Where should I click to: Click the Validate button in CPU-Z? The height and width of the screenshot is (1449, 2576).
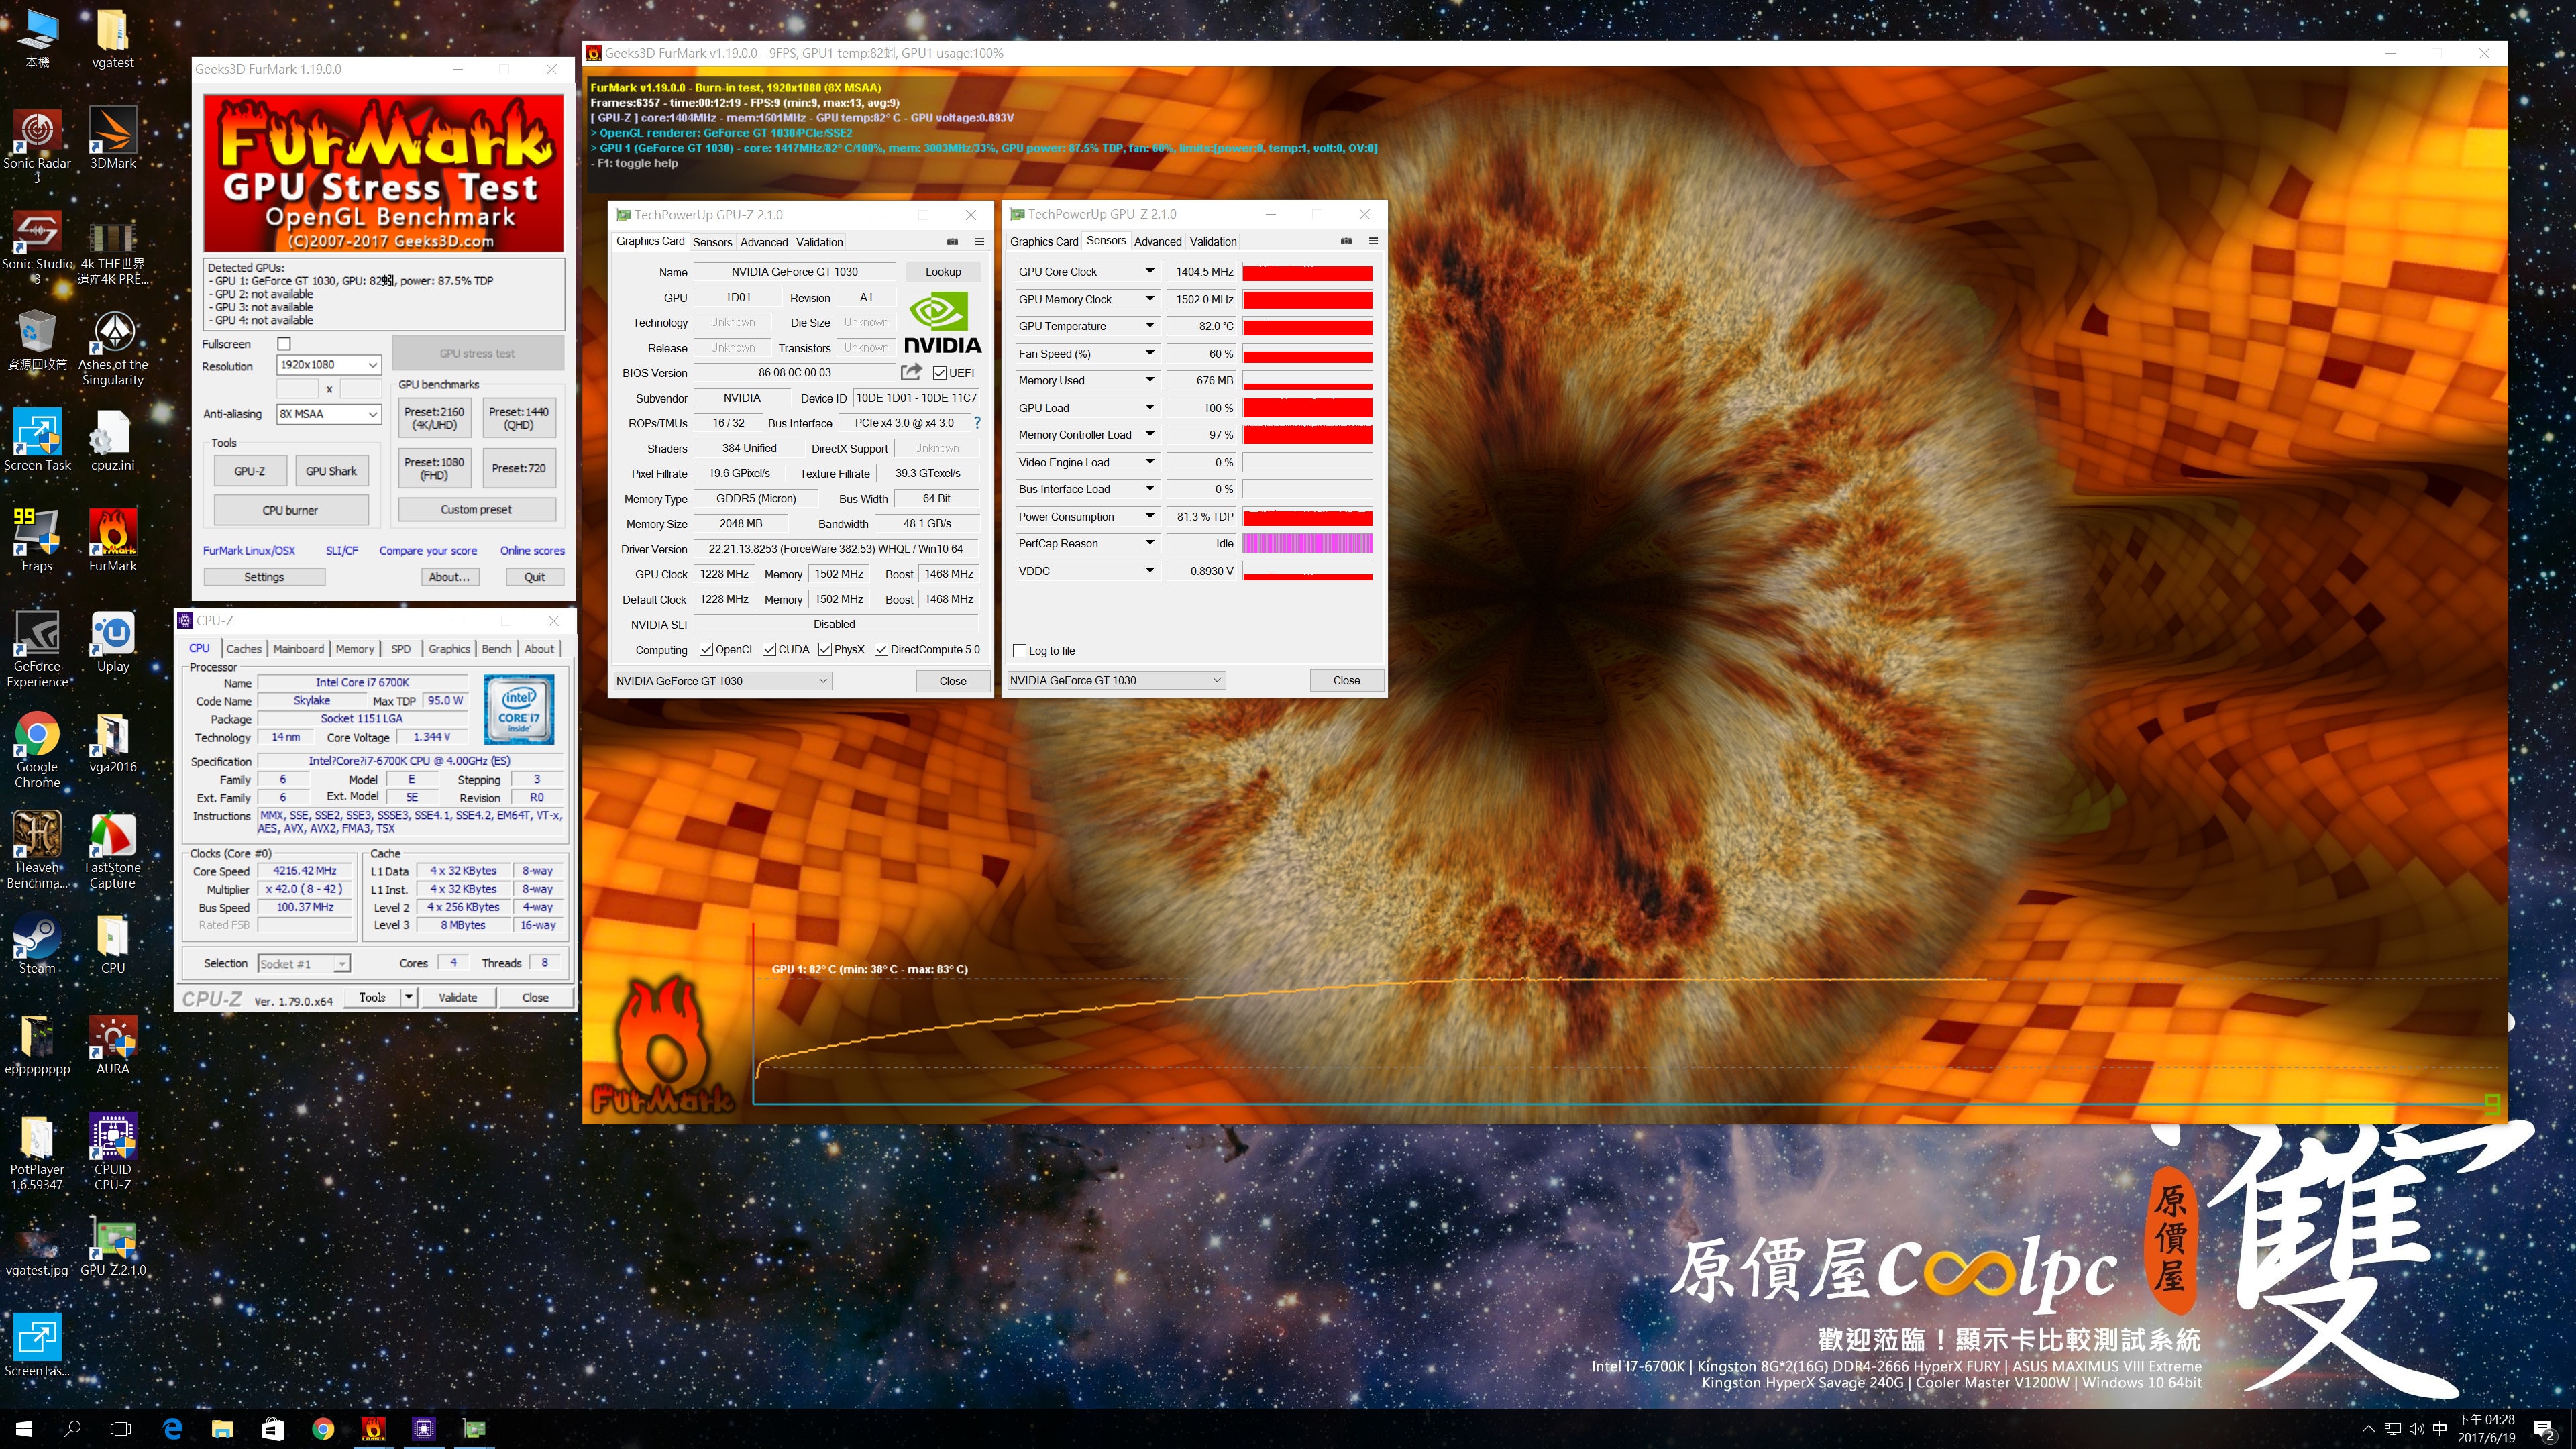458,997
